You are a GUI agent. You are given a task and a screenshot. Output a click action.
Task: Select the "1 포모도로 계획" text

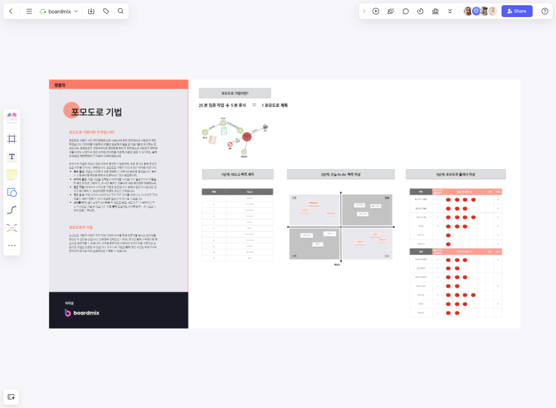[275, 105]
